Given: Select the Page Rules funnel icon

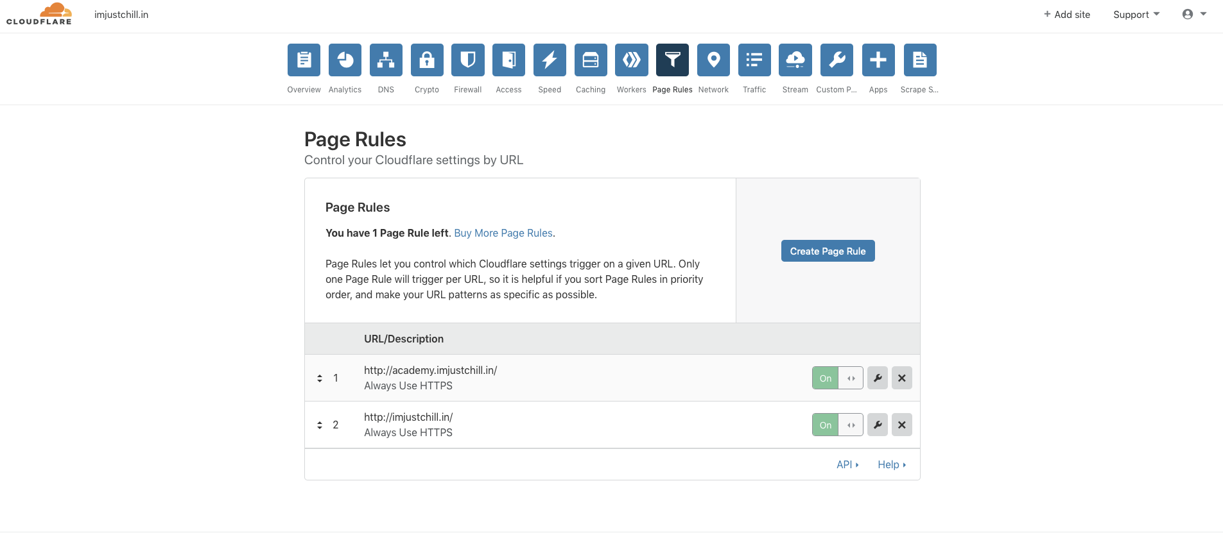Looking at the screenshot, I should tap(672, 60).
